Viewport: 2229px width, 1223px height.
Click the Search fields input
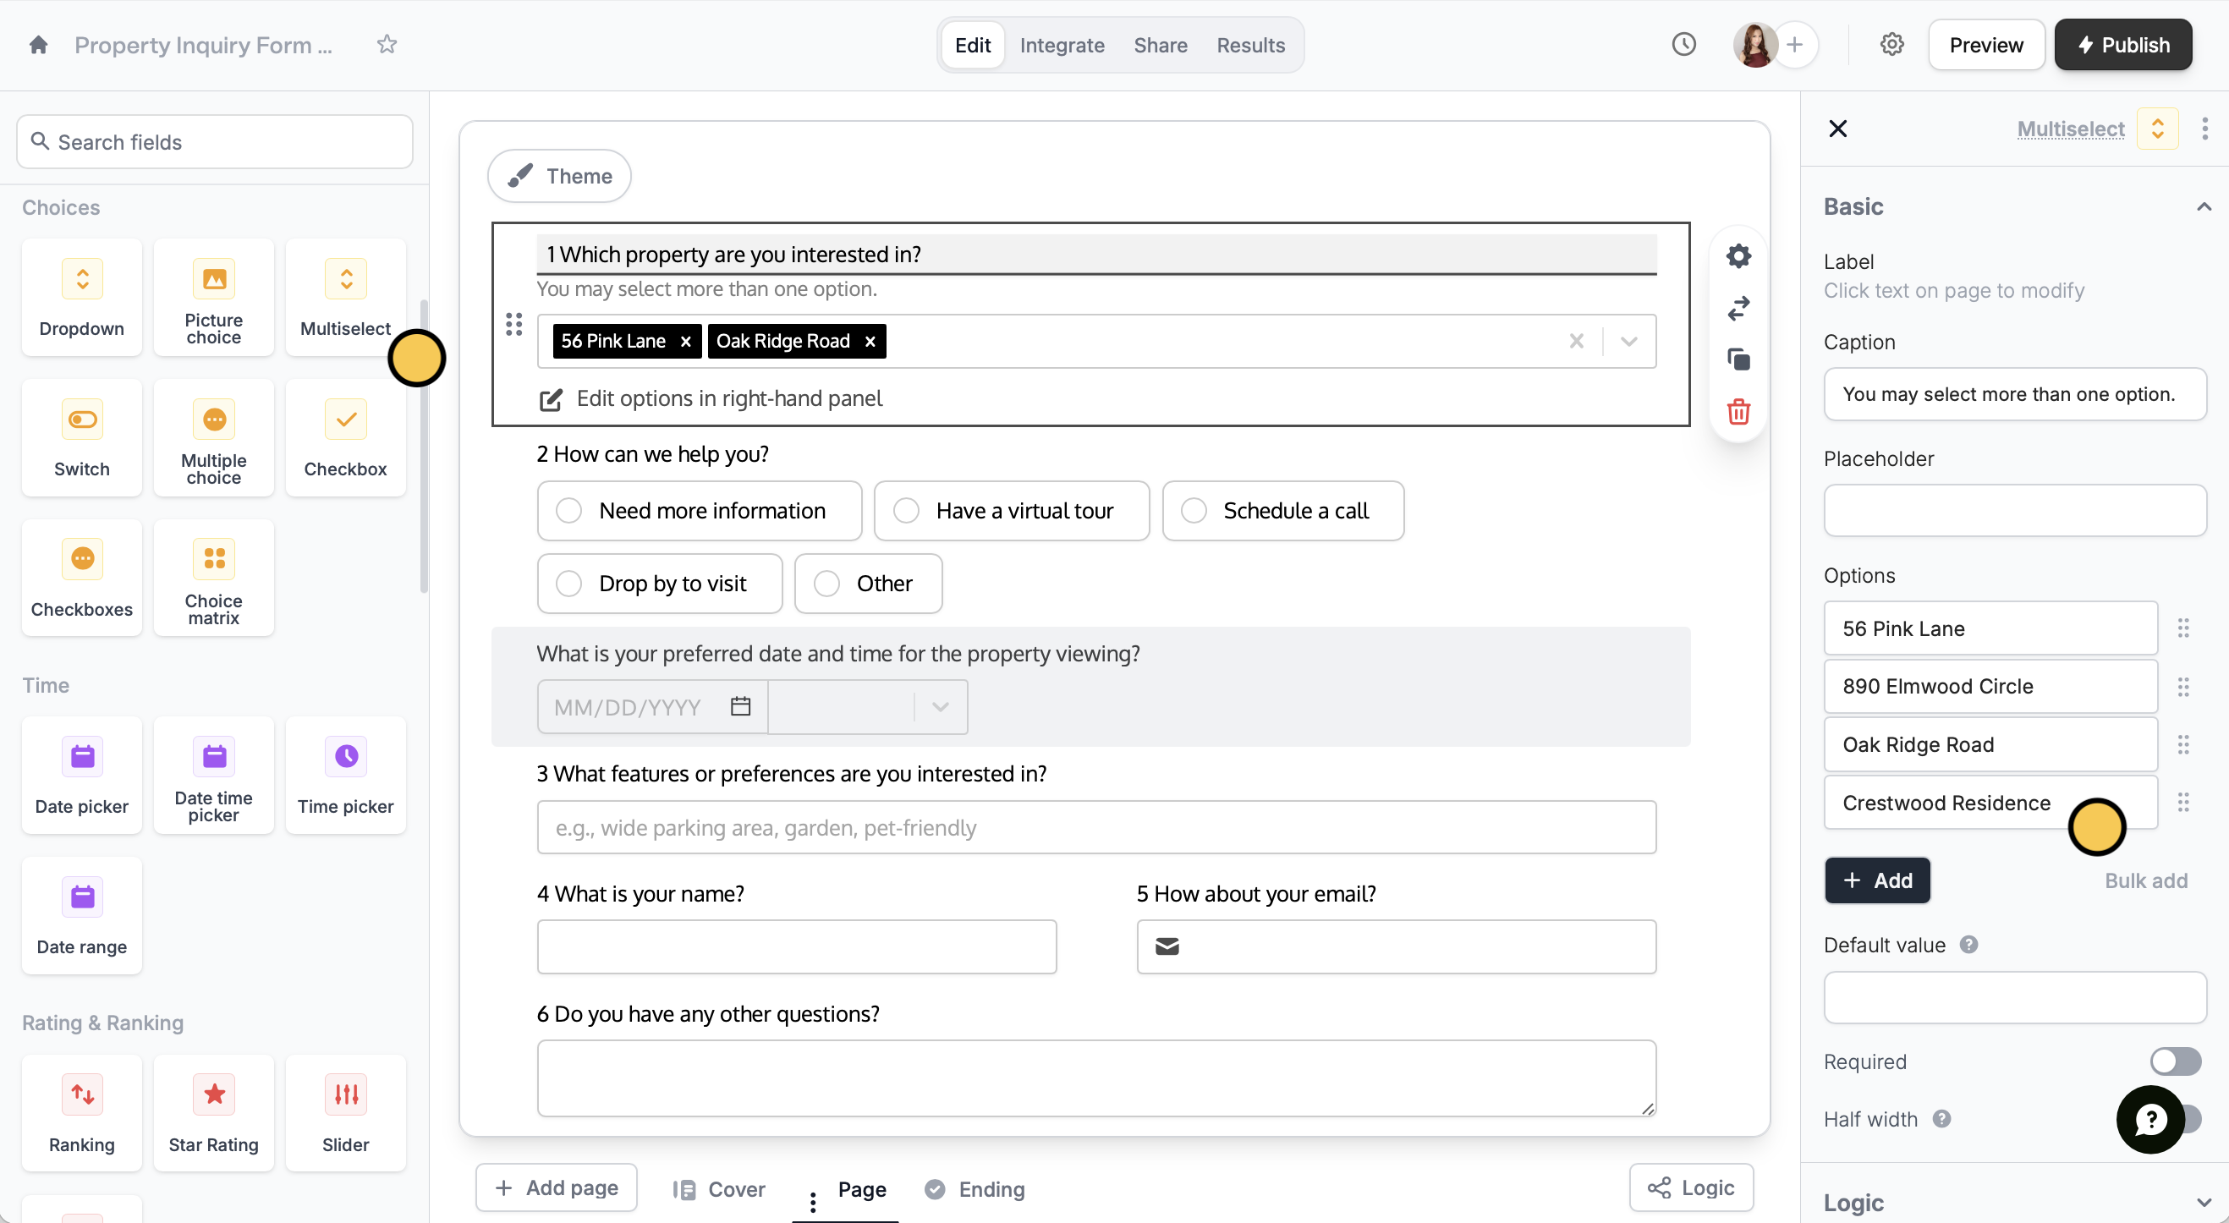pos(215,142)
